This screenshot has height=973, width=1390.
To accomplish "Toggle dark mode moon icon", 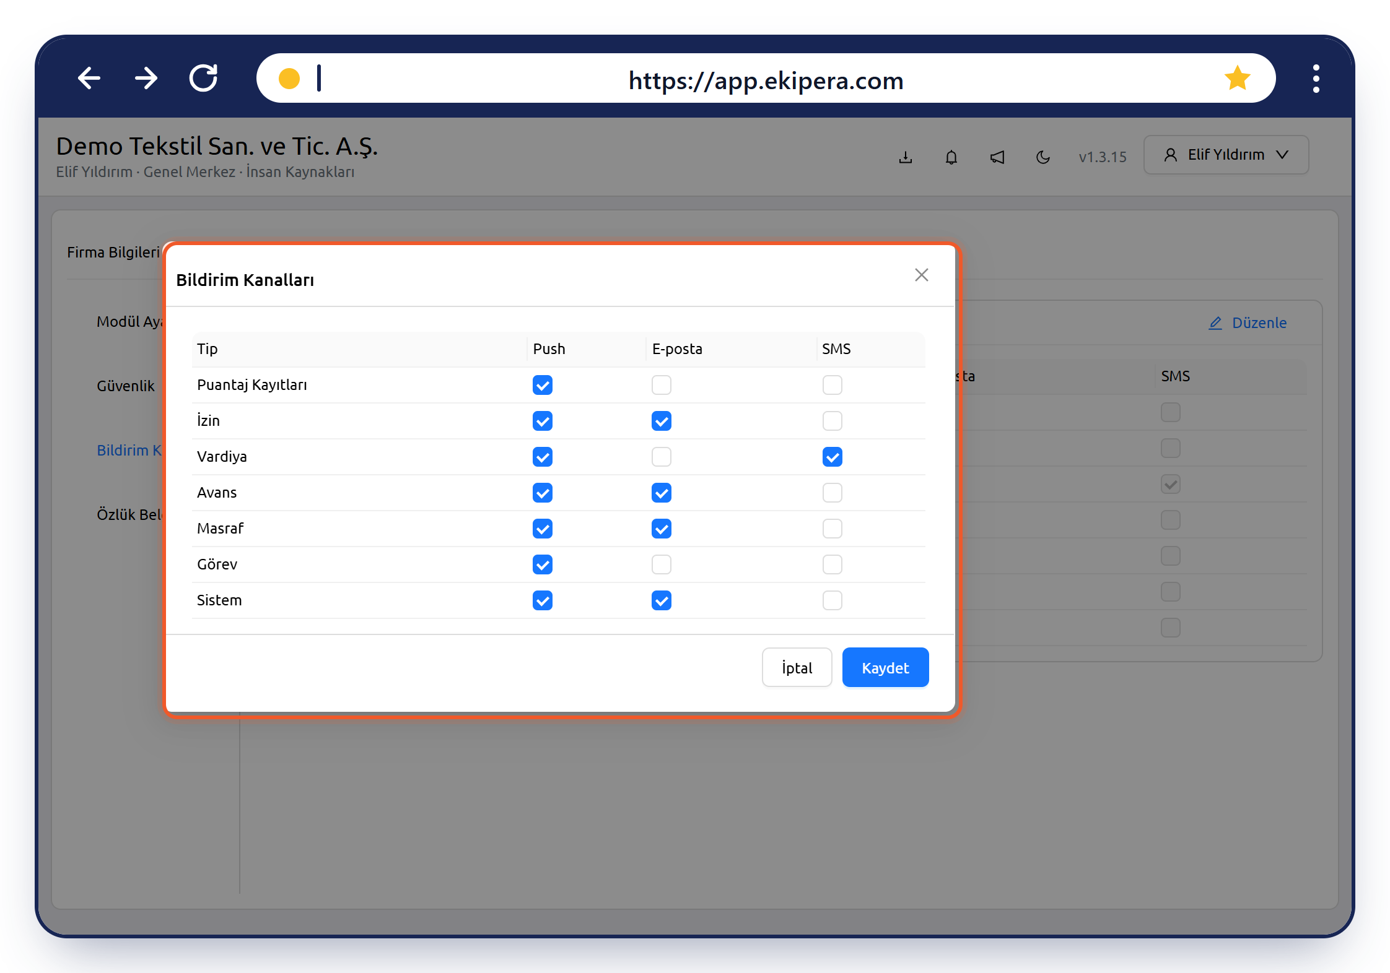I will 1043,157.
